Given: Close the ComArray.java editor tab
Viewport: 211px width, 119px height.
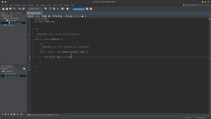Looking at the screenshot, I should coord(41,13).
